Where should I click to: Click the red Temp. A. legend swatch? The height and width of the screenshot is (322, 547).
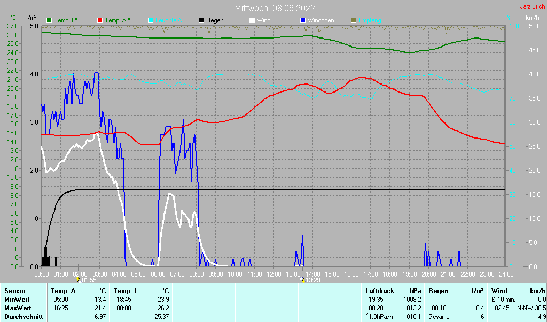(x=100, y=21)
